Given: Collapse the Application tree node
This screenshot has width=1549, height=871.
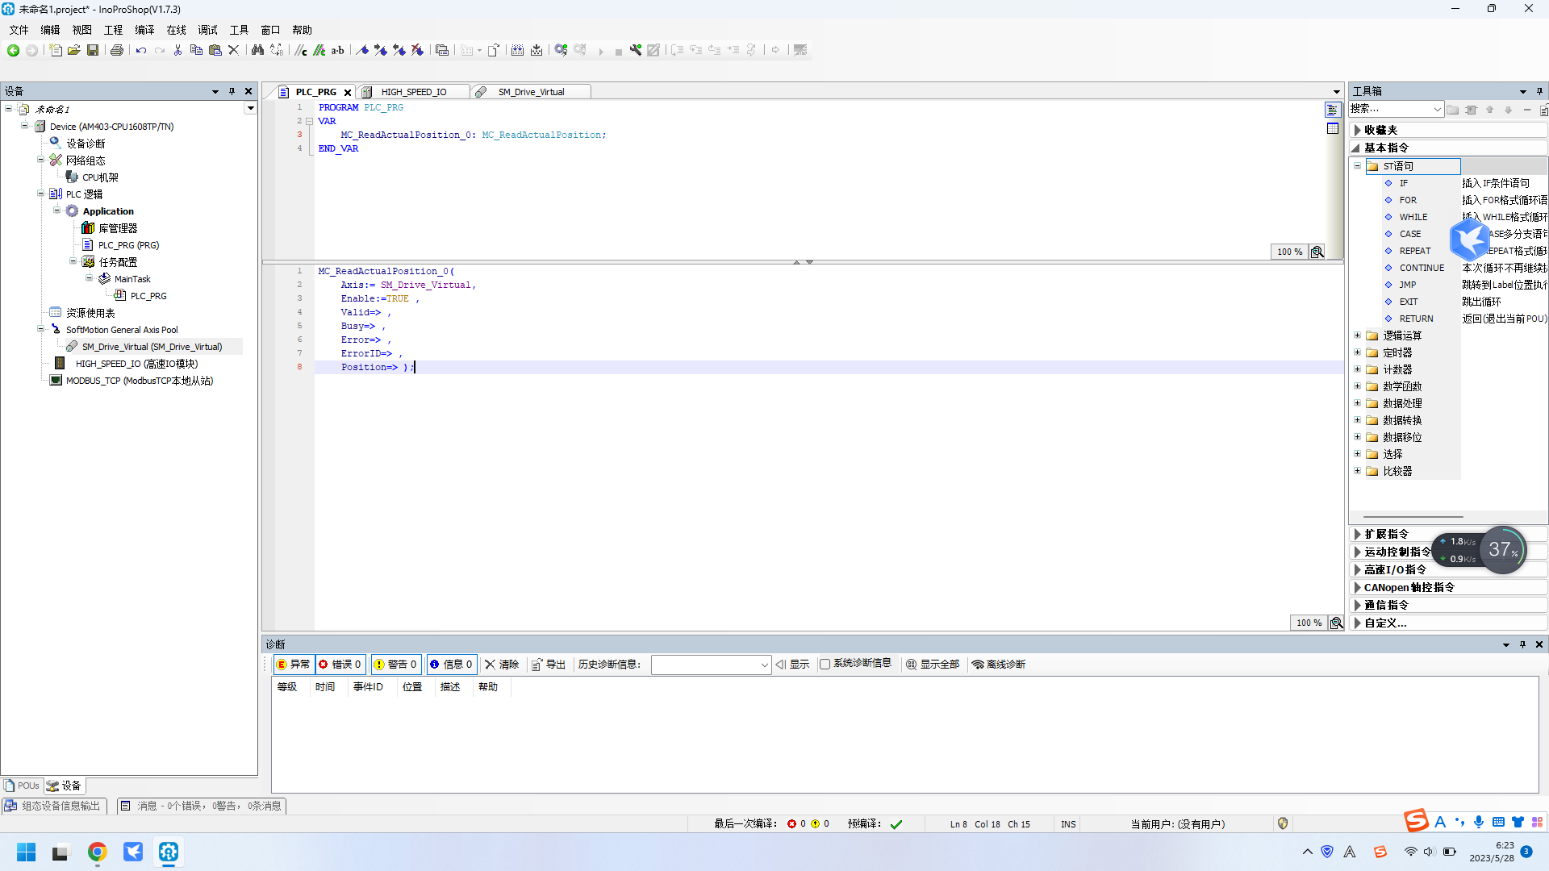Looking at the screenshot, I should click(x=56, y=210).
